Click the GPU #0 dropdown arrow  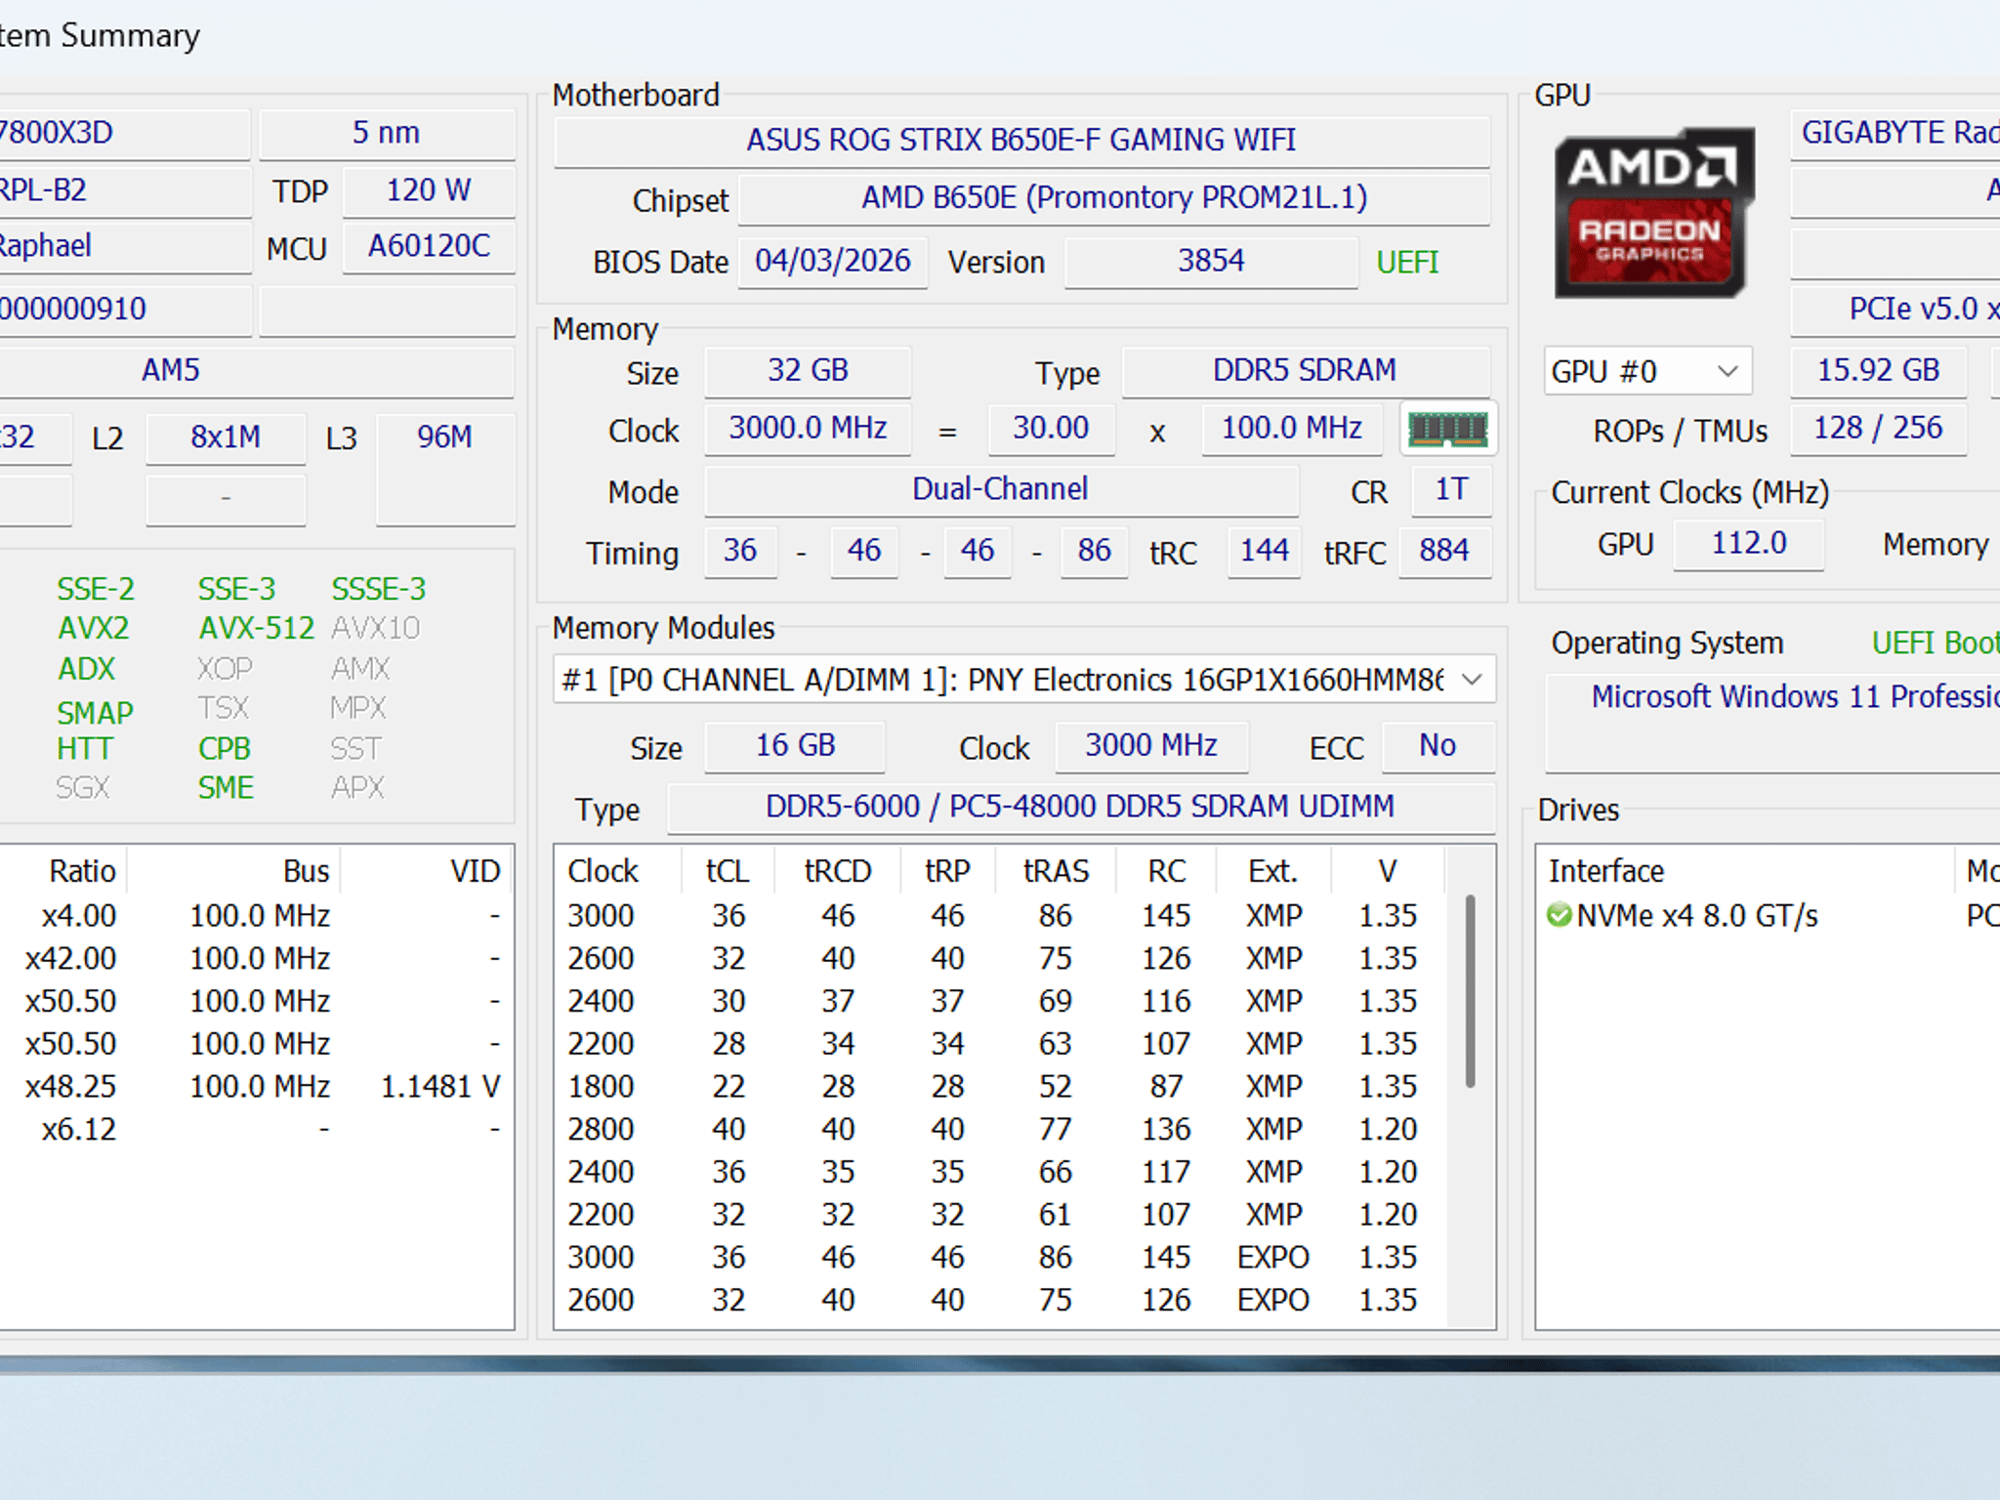click(x=1728, y=371)
